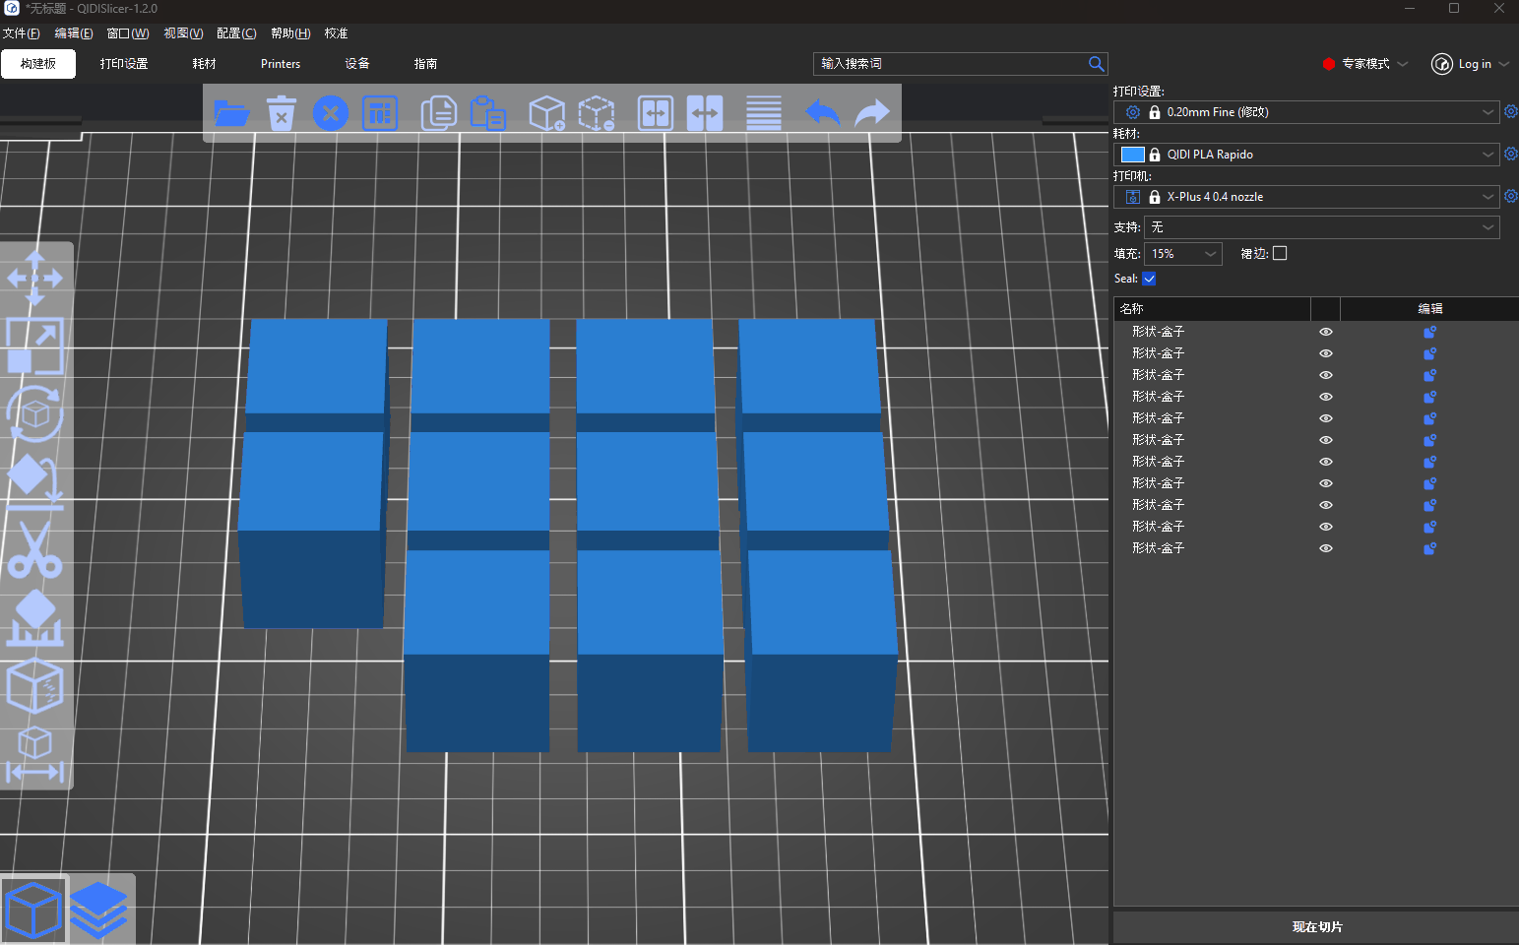
Task: Click the Paste clipboard toolbar icon
Action: point(487,113)
